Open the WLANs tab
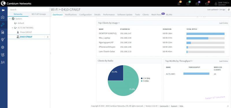 pyautogui.click(x=169, y=15)
